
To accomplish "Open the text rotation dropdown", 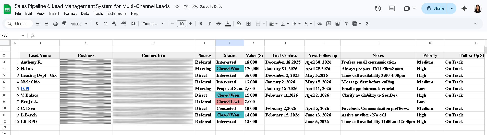I will 308,24.
